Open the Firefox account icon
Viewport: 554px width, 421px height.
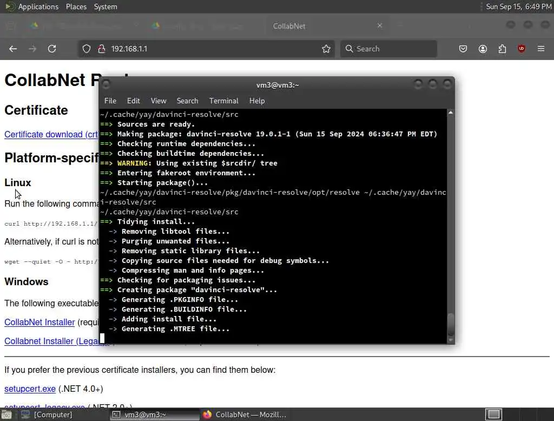483,49
